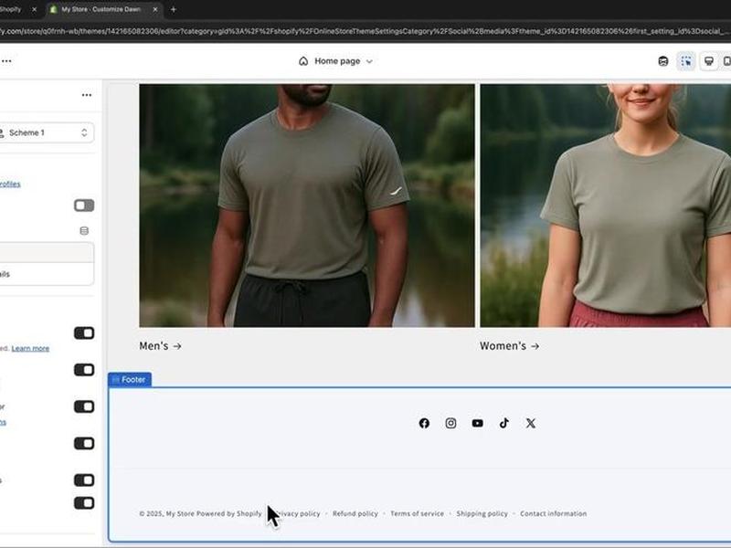Click the view store preview icon left of inspector
Screen dimensions: 731x548
coord(663,61)
